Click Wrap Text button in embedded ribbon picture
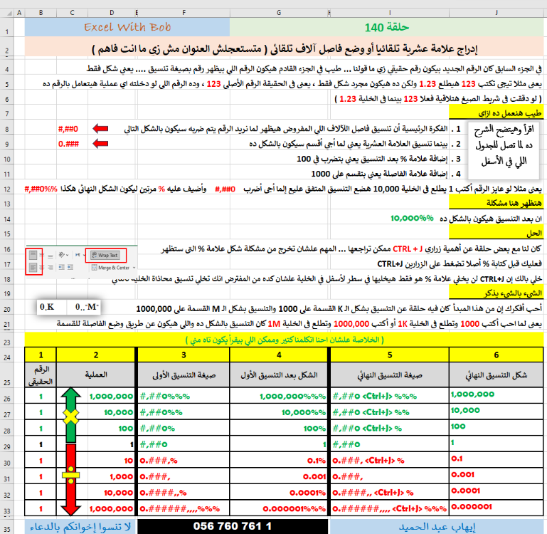547x534 pixels. click(x=105, y=256)
